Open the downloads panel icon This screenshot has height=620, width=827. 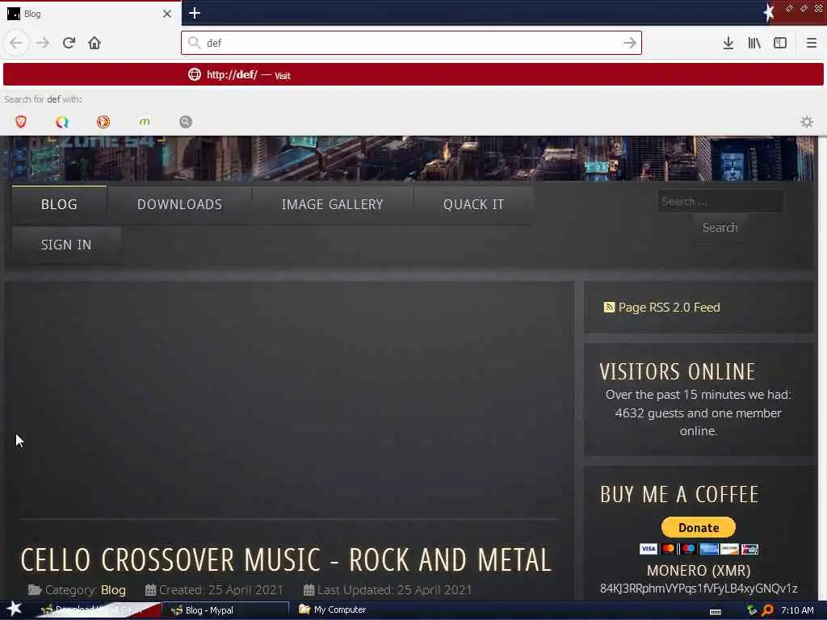point(728,43)
